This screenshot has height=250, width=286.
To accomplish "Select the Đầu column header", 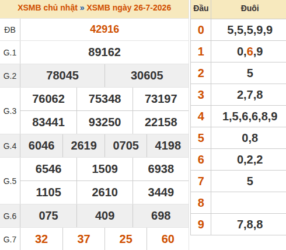I will pyautogui.click(x=201, y=8).
